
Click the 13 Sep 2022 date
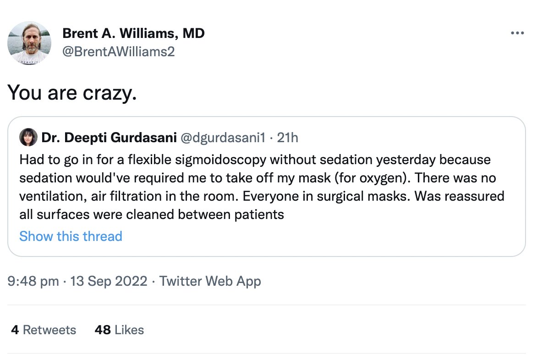pos(108,281)
